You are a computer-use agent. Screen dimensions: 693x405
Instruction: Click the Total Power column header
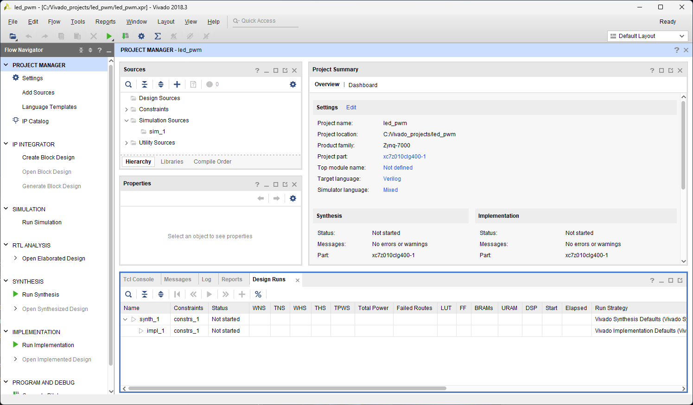pyautogui.click(x=373, y=308)
